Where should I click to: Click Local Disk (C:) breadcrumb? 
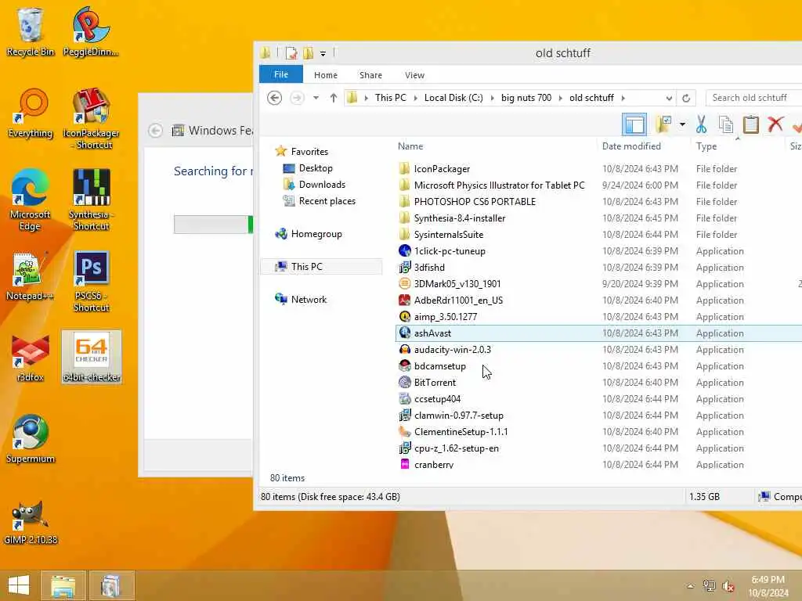pyautogui.click(x=453, y=98)
